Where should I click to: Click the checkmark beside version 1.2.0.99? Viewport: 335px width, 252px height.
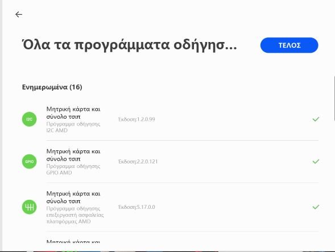(x=316, y=119)
